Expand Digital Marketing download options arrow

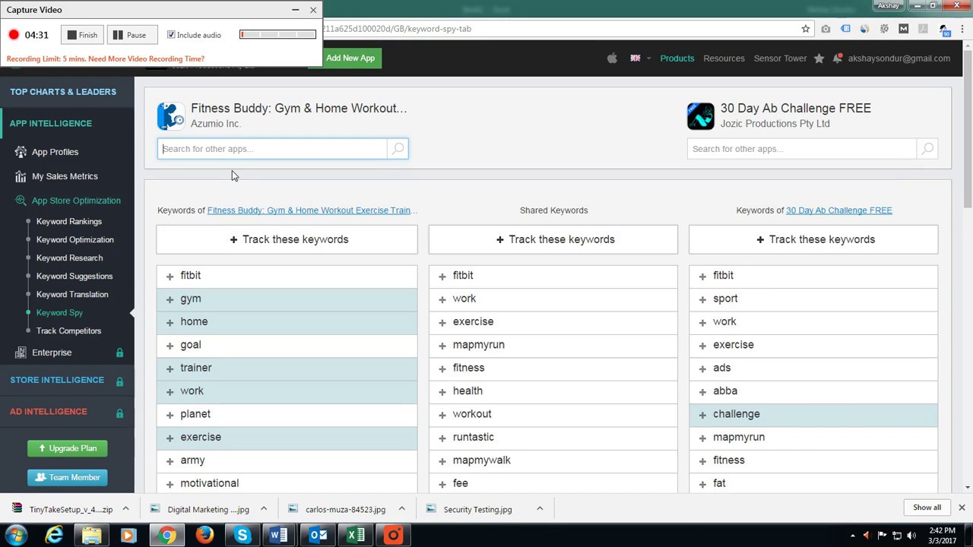(264, 509)
